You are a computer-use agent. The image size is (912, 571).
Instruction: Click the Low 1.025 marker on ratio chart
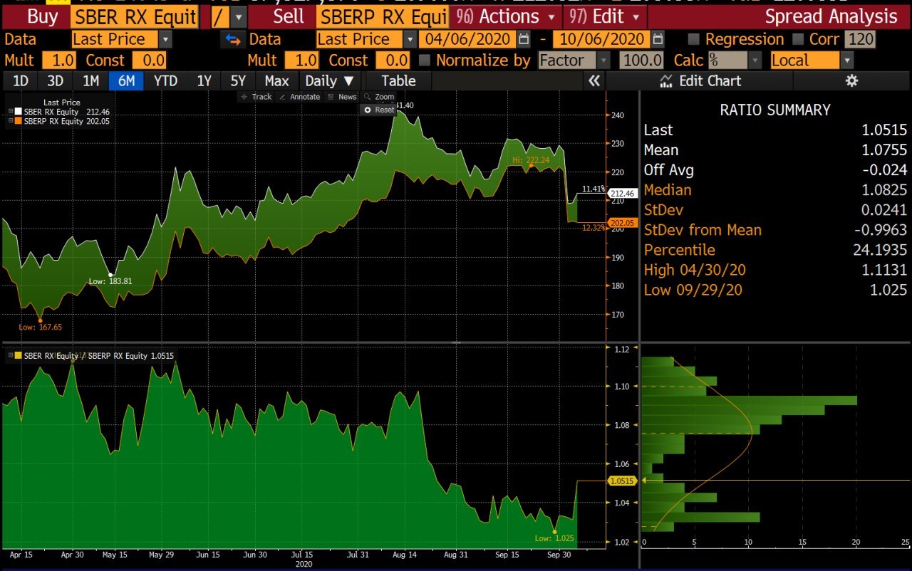(554, 532)
